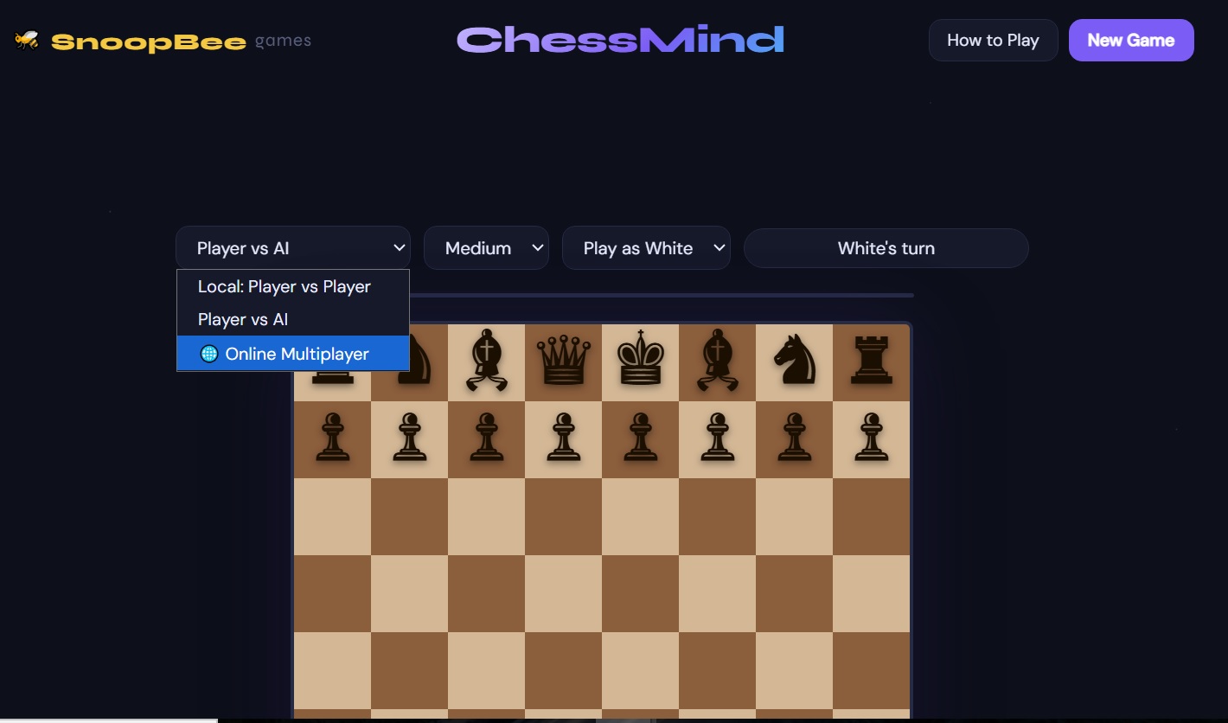Click the black knight next to the right rook
This screenshot has height=723, width=1228.
pos(794,360)
